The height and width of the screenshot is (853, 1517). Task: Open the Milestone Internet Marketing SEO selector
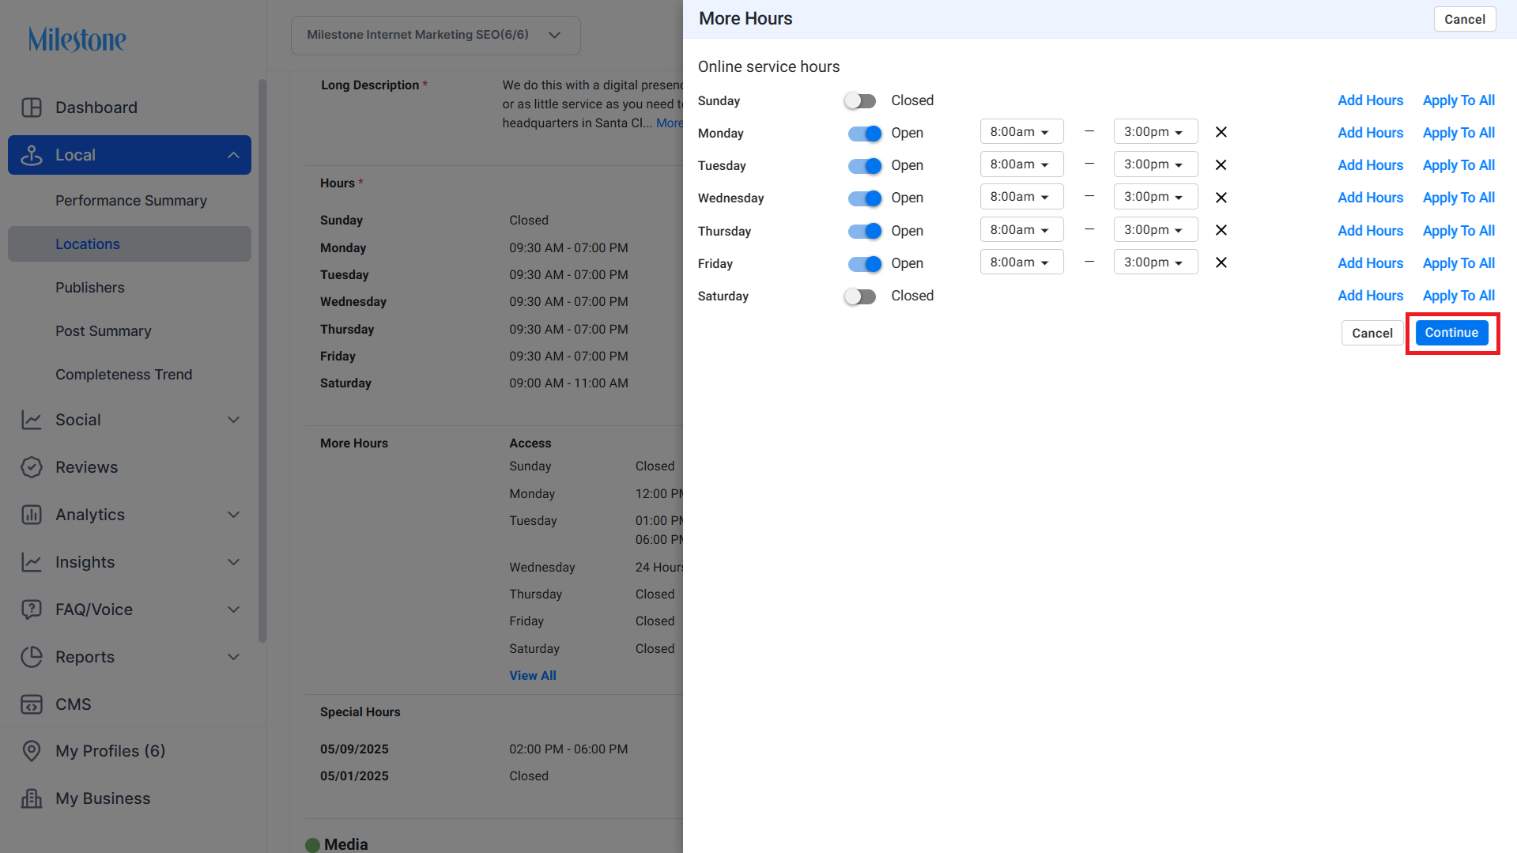[x=436, y=35]
